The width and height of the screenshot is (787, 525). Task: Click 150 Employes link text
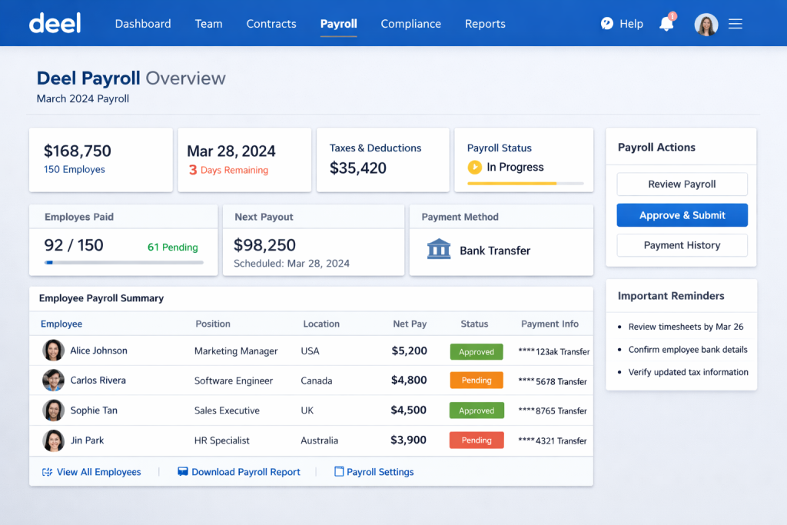(x=75, y=169)
